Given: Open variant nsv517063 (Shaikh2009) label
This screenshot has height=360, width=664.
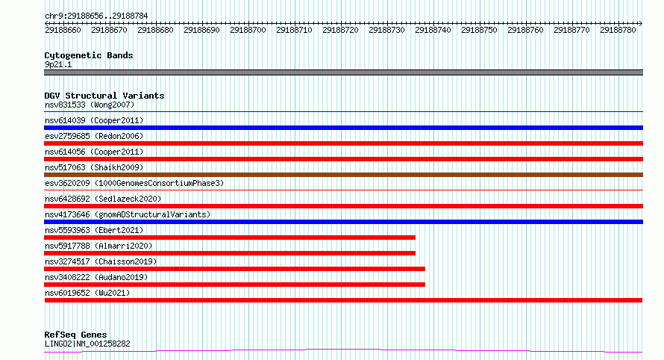Looking at the screenshot, I should (x=94, y=167).
